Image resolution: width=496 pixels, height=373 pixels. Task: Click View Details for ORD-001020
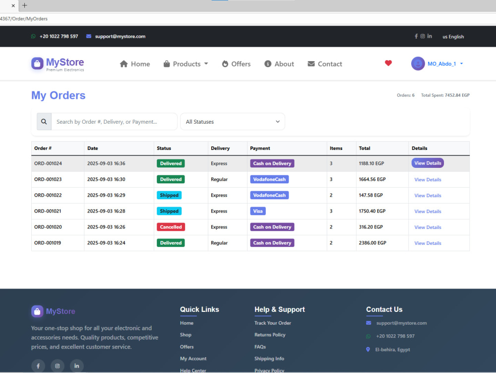pos(428,227)
